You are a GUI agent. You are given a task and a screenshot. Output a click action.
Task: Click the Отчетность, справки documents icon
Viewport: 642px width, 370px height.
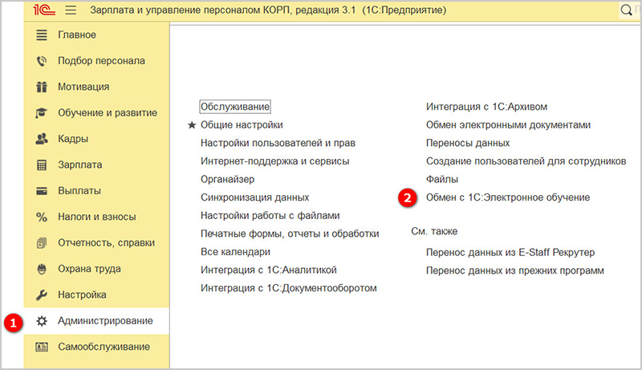[x=42, y=243]
